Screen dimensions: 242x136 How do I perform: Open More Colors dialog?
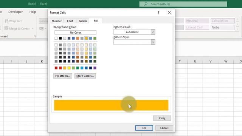[x=85, y=76]
